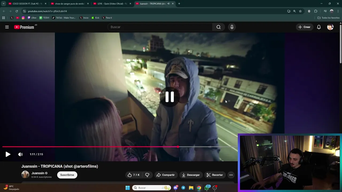Bookmark this page with the star icon
This screenshot has width=342, height=192.
click(x=300, y=11)
